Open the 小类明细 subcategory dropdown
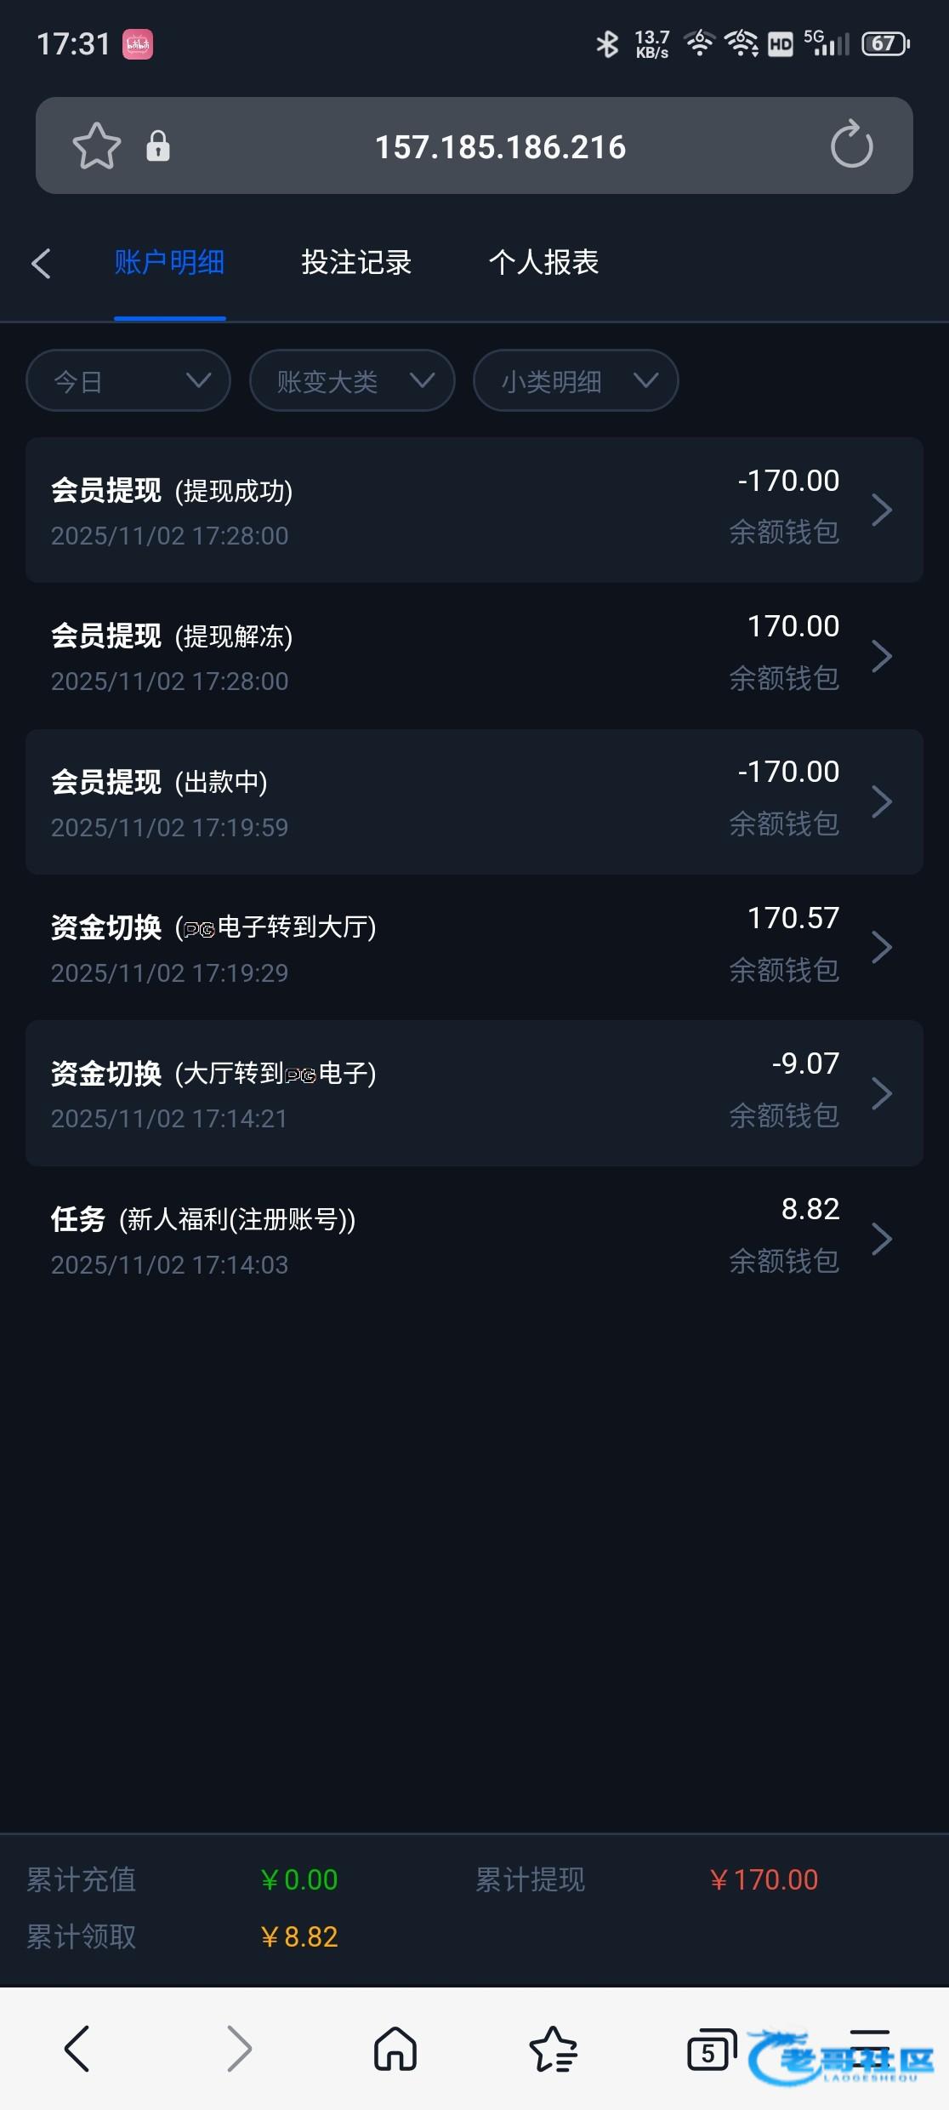Viewport: 949px width, 2110px height. [576, 381]
